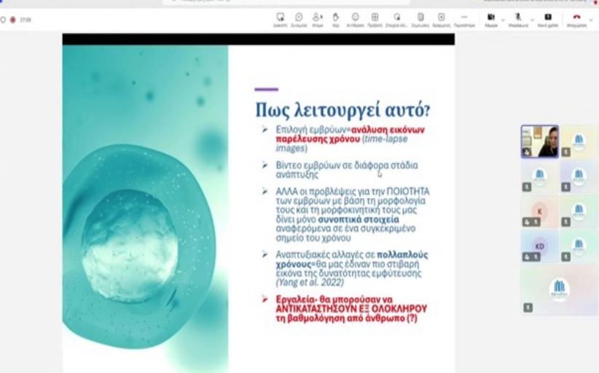Expand the microphone options chevron
Screen dimensions: 599x373
point(532,20)
